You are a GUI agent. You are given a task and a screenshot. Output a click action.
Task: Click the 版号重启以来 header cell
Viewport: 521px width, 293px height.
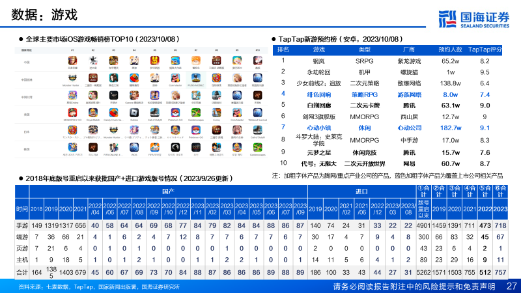[423, 209]
